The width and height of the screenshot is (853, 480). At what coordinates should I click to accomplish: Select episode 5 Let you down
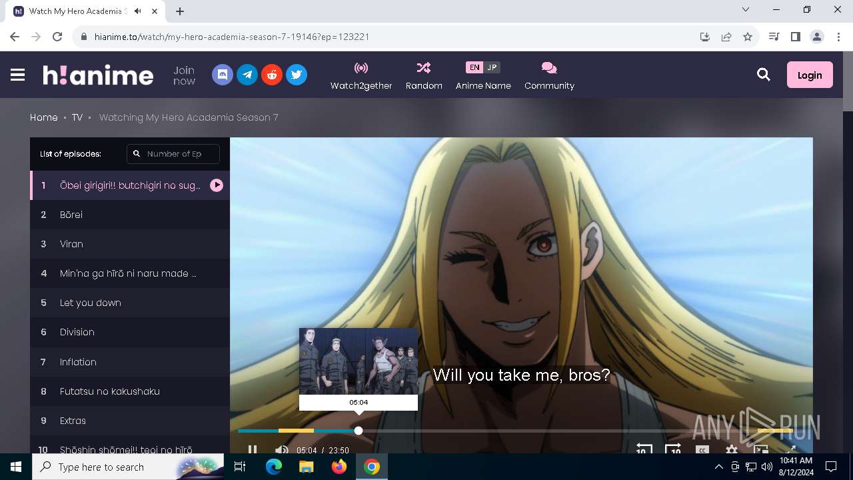130,303
